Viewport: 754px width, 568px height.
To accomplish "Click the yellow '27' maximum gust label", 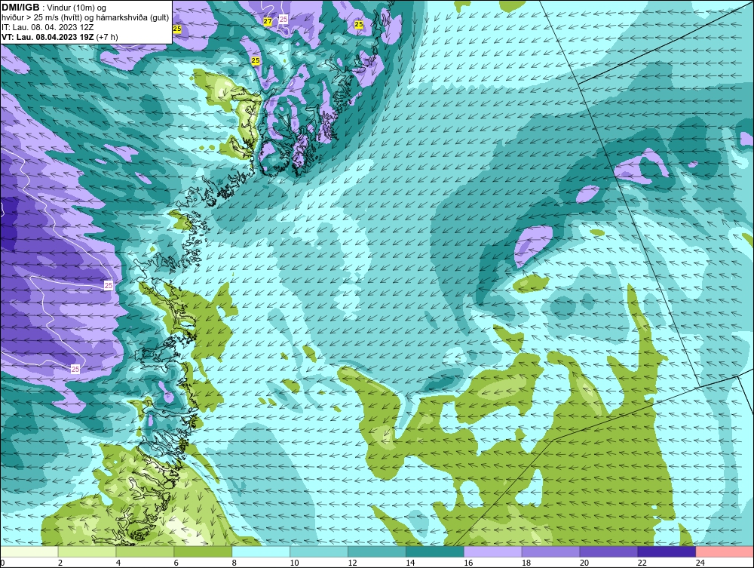I will (268, 21).
